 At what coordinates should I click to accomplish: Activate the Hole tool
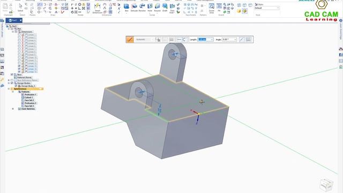pos(150,8)
